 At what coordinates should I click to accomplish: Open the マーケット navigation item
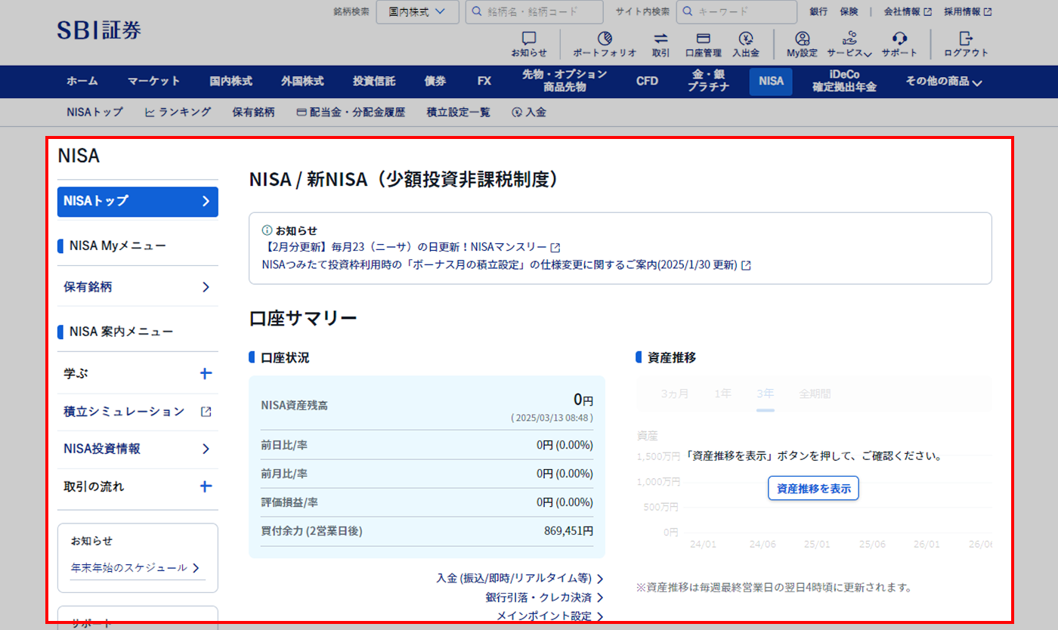click(x=153, y=81)
